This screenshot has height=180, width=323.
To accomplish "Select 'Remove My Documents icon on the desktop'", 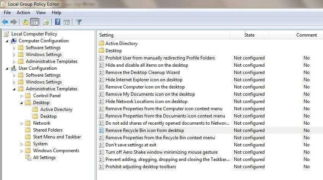I will point(150,94).
